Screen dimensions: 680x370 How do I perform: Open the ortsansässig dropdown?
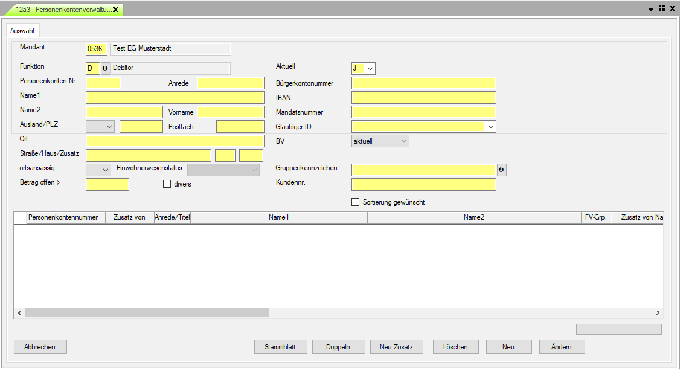tap(106, 170)
